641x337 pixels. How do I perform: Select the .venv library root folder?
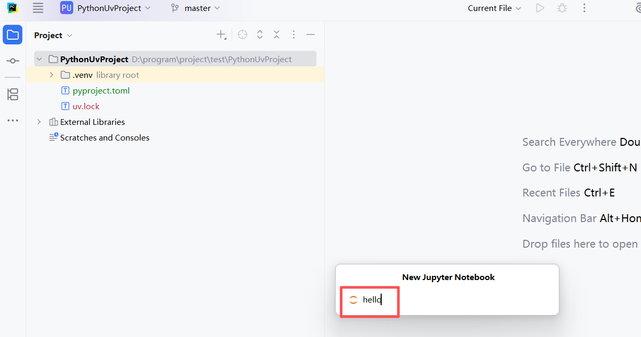175,75
